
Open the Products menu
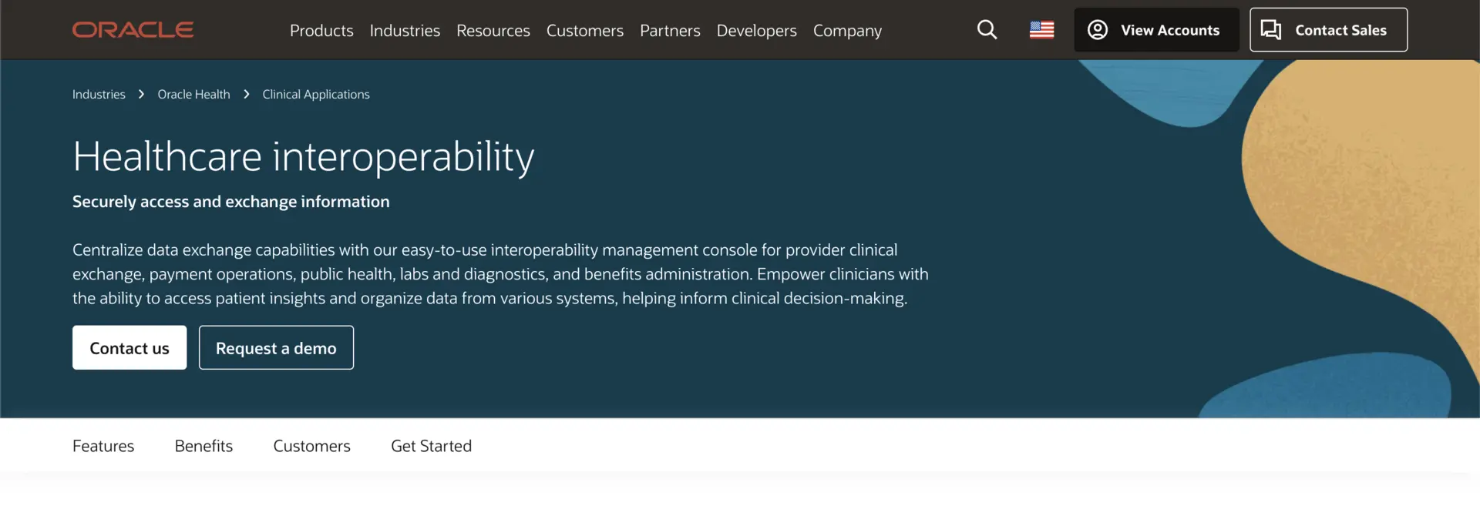tap(321, 31)
